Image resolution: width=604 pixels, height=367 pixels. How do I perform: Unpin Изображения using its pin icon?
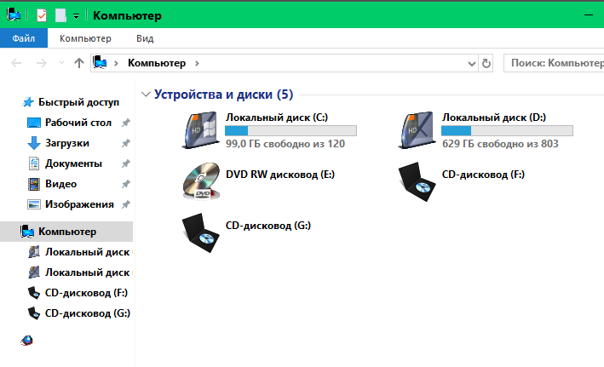click(125, 204)
